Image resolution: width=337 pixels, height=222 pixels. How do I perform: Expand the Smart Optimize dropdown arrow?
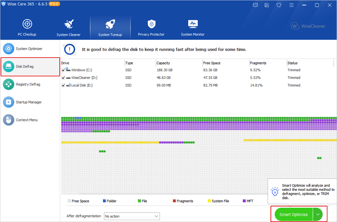click(x=318, y=214)
